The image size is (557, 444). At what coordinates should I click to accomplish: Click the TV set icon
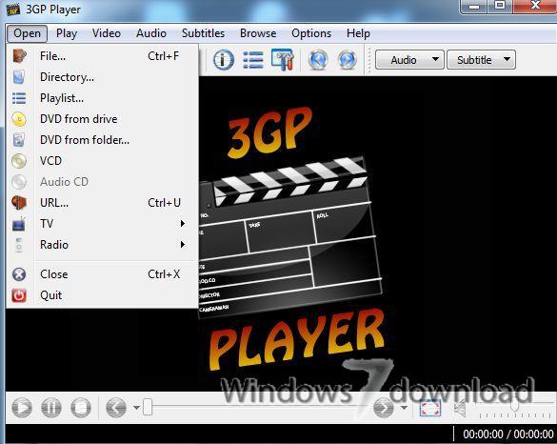coord(19,224)
